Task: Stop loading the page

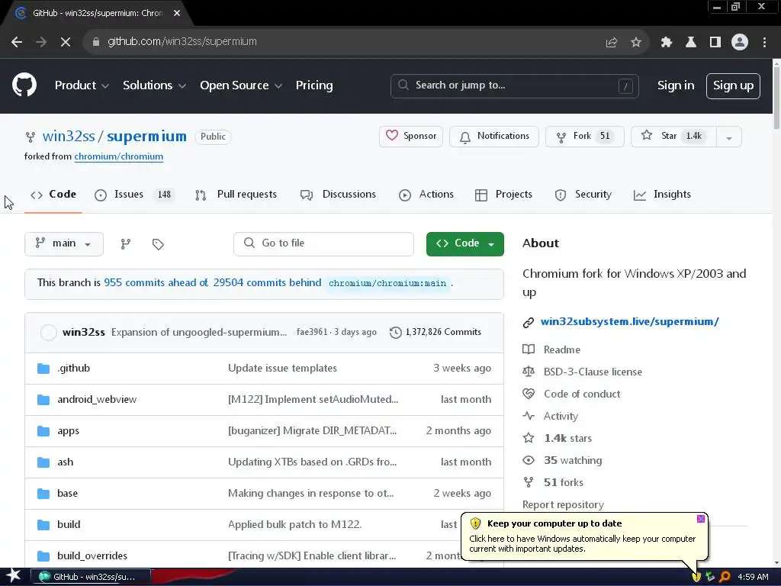Action: pyautogui.click(x=66, y=42)
